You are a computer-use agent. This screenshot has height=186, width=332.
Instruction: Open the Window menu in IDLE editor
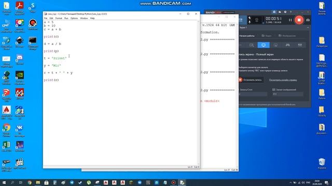84,19
